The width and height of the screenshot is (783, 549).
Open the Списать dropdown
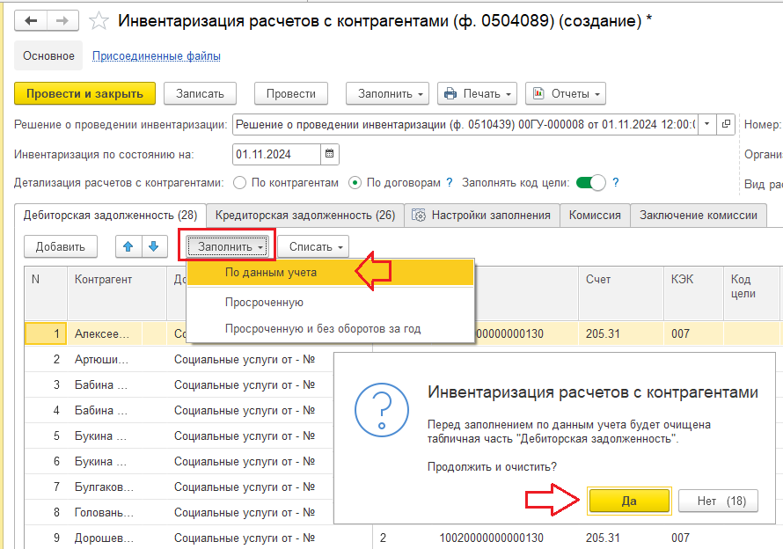313,246
